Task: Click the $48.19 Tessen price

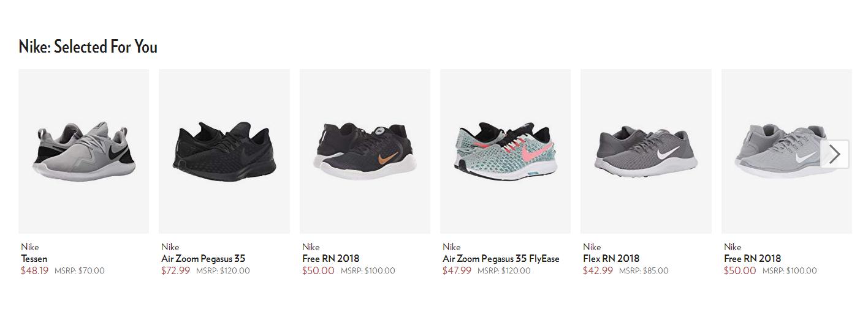Action: 34,270
